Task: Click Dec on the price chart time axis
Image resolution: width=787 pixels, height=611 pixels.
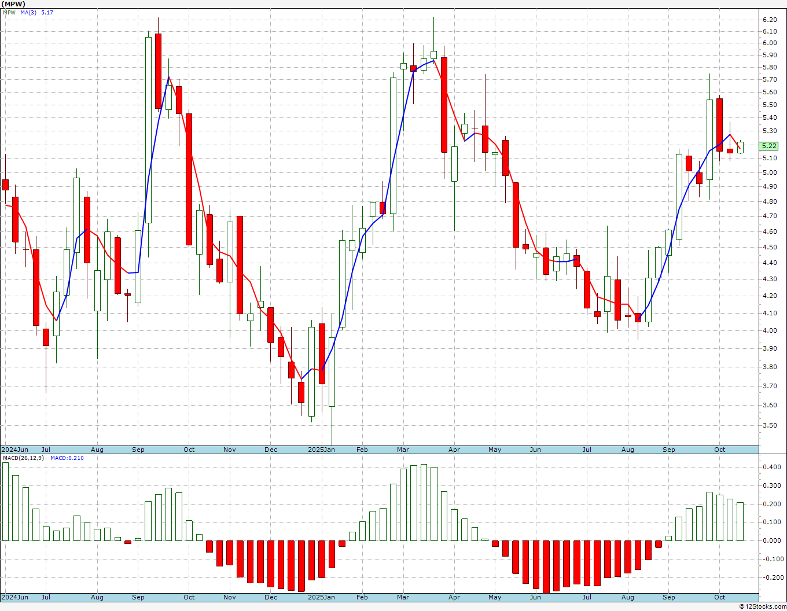Action: 271,450
